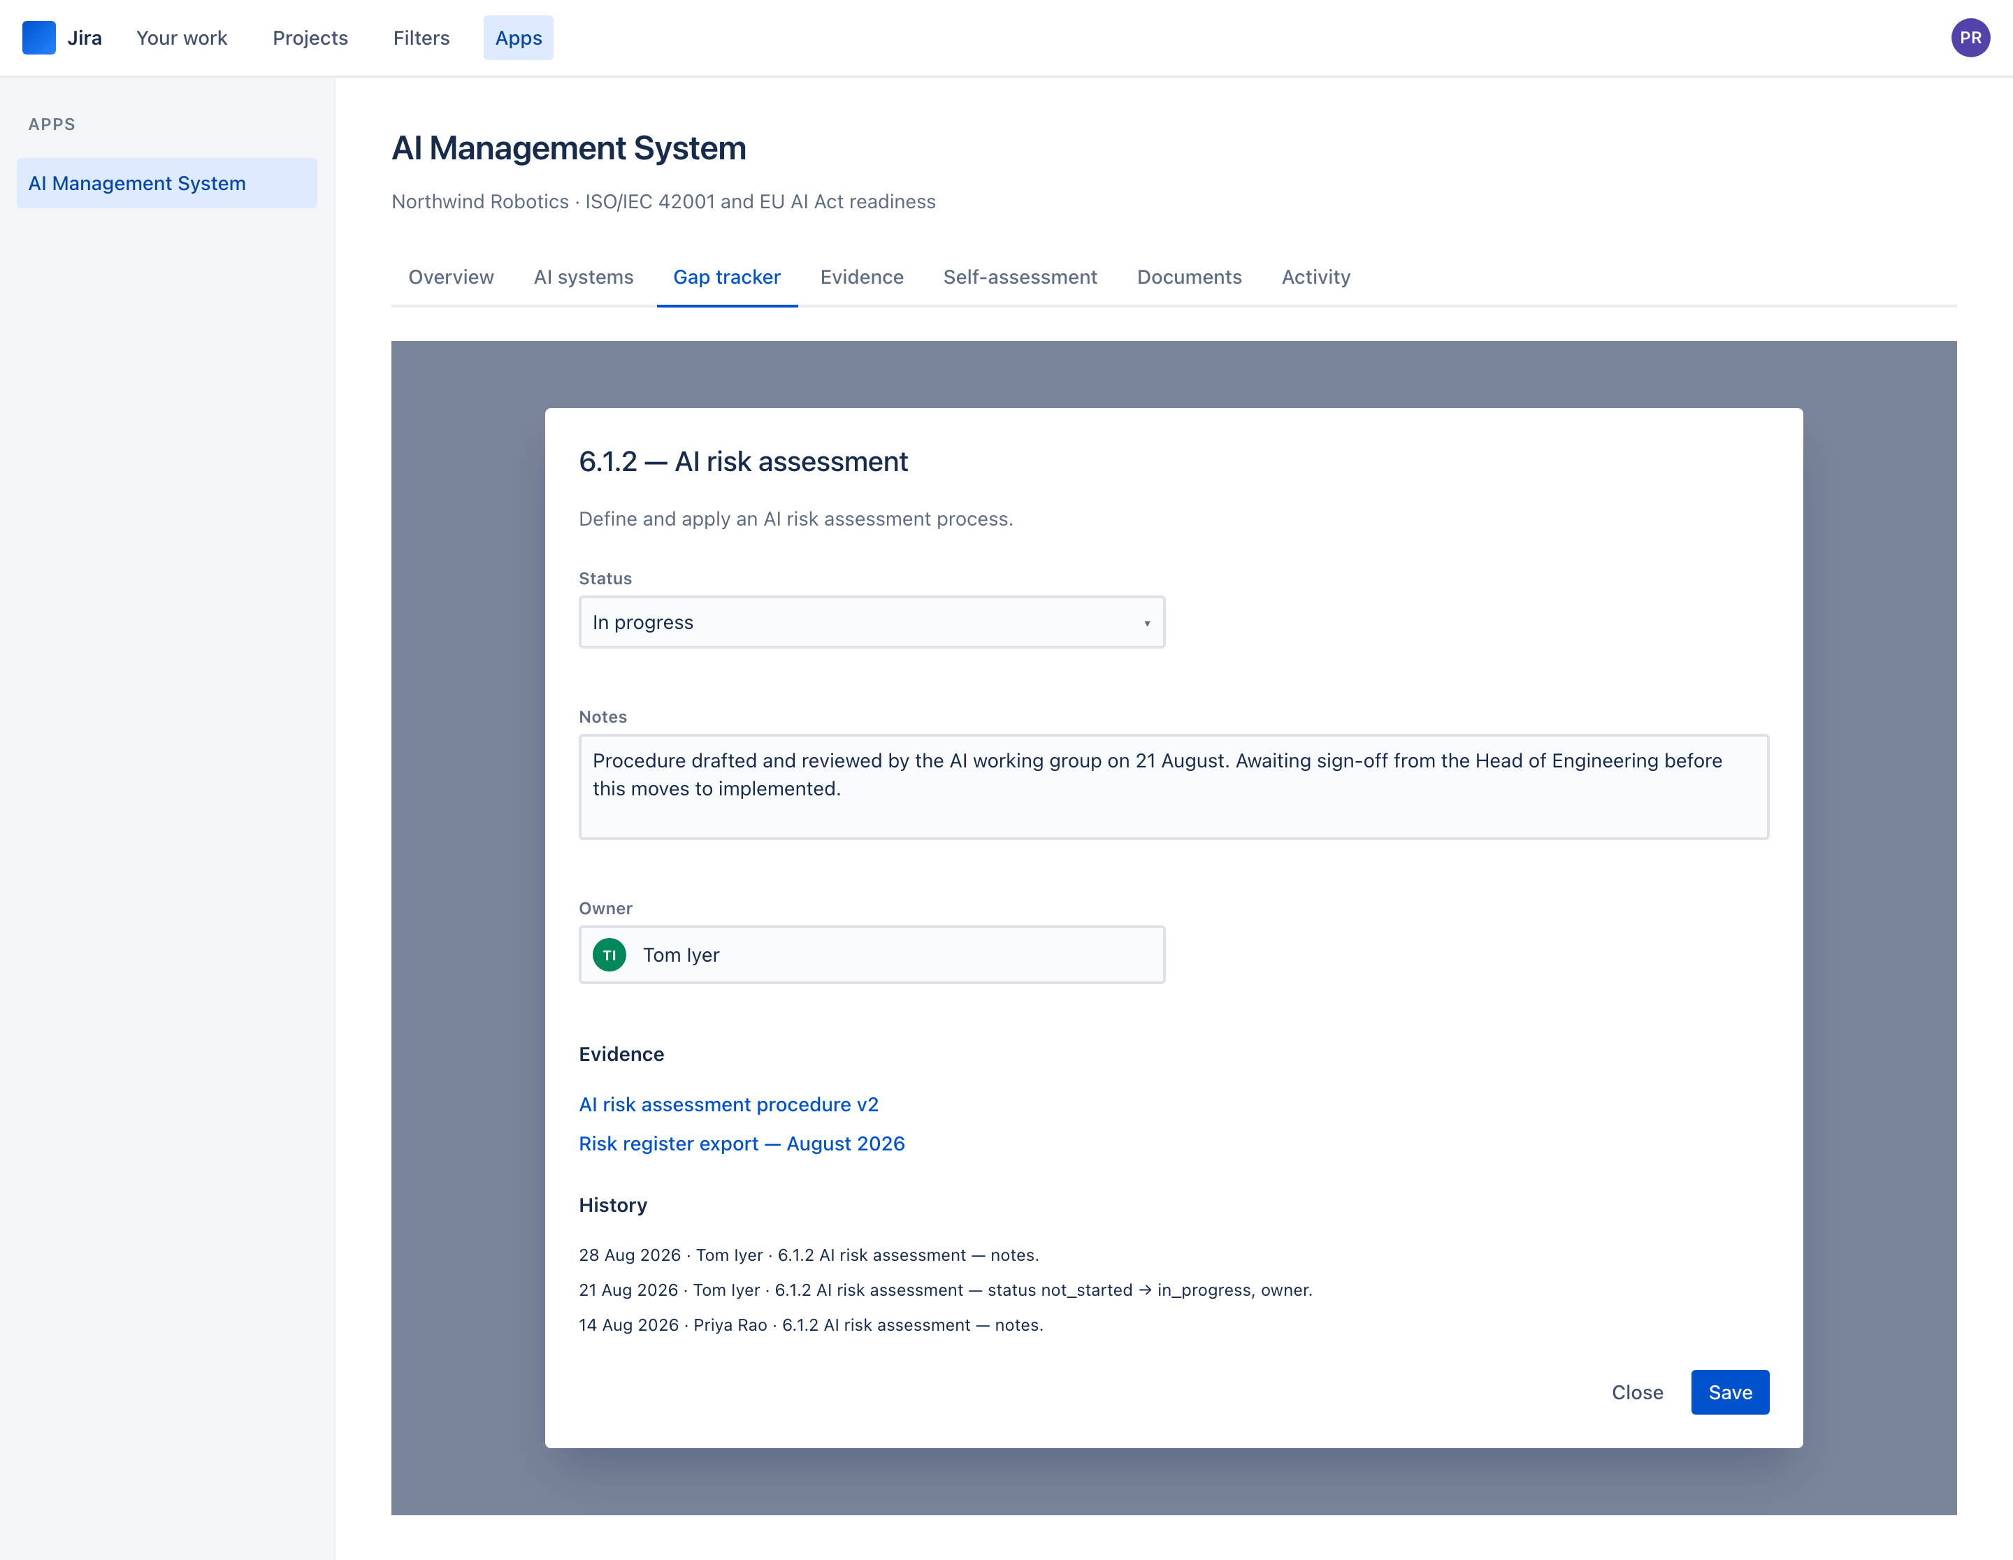Click the 28 Aug 2026 history entry
2013x1560 pixels.
point(808,1254)
